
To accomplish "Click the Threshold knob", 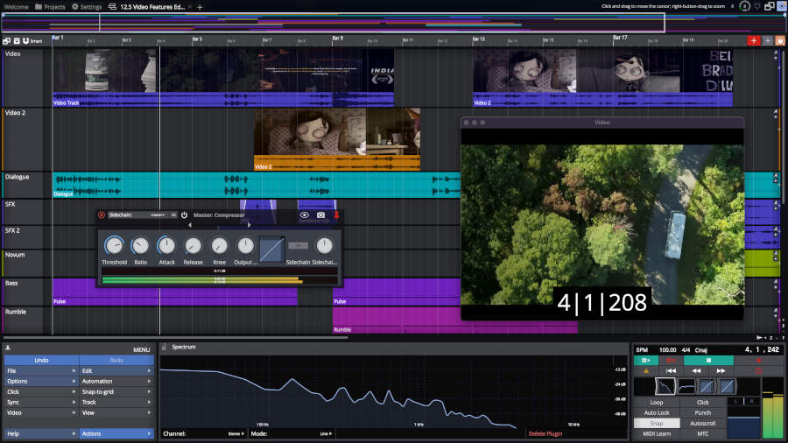I will point(114,246).
